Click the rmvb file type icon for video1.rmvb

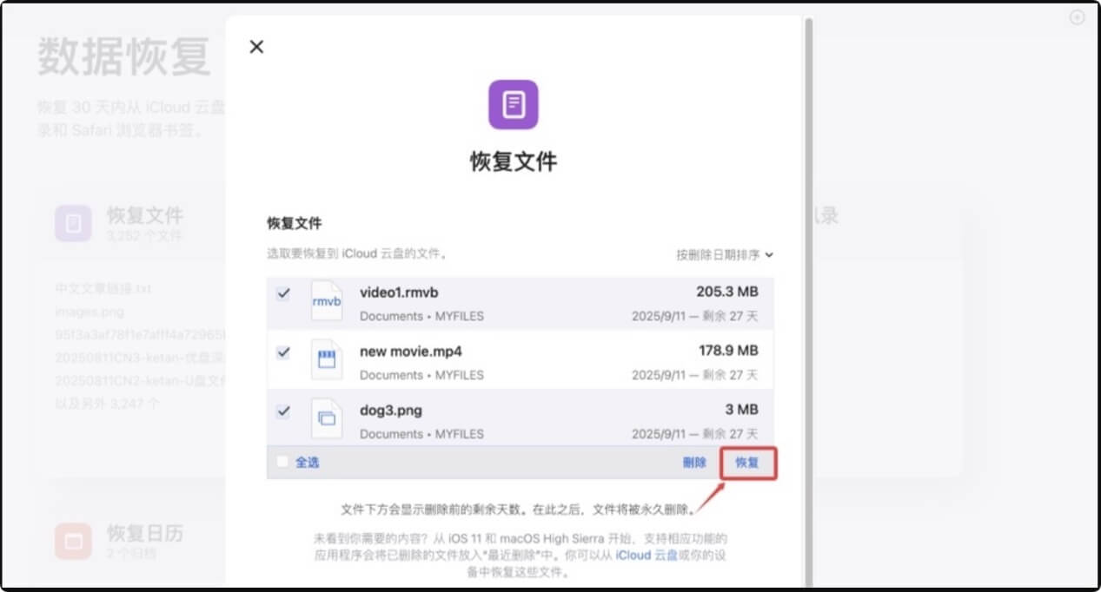328,300
